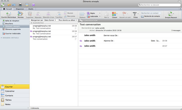This screenshot has height=110, width=182.
Task: Collapse the AUJOURD'HUI group
Action: point(31,23)
